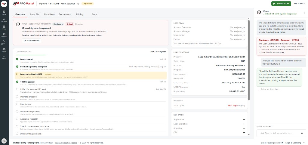Click the Go to Documents button

[x=31, y=41]
